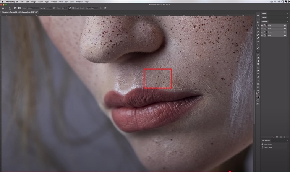Select the Channels panel tab

coord(264,21)
